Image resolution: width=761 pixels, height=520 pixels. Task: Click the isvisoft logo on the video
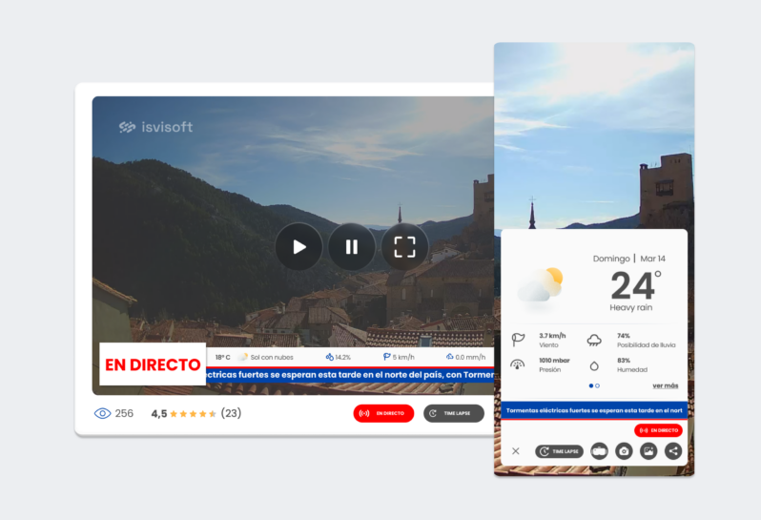[155, 127]
